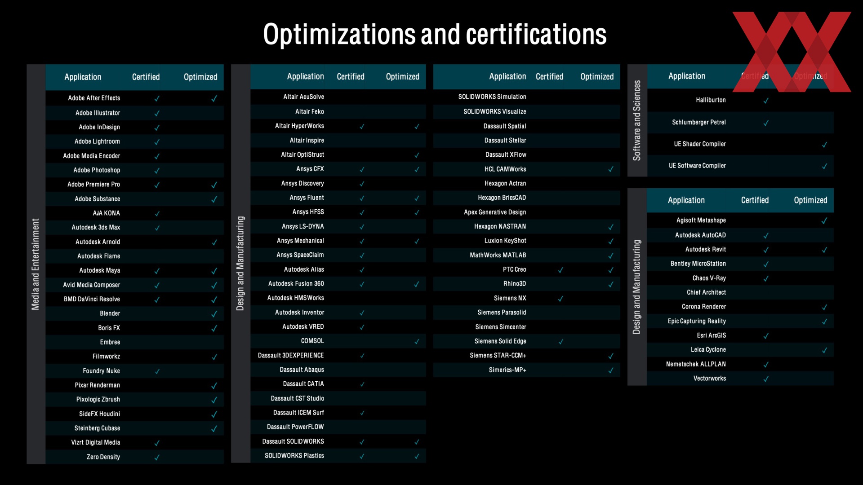Select the 'Altair HyperWorks' label
Viewport: 863px width, 485px height.
point(299,126)
